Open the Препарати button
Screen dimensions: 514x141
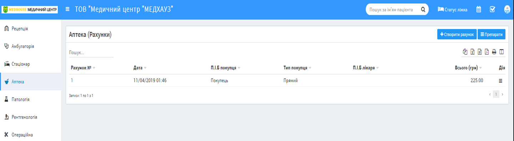(x=492, y=34)
